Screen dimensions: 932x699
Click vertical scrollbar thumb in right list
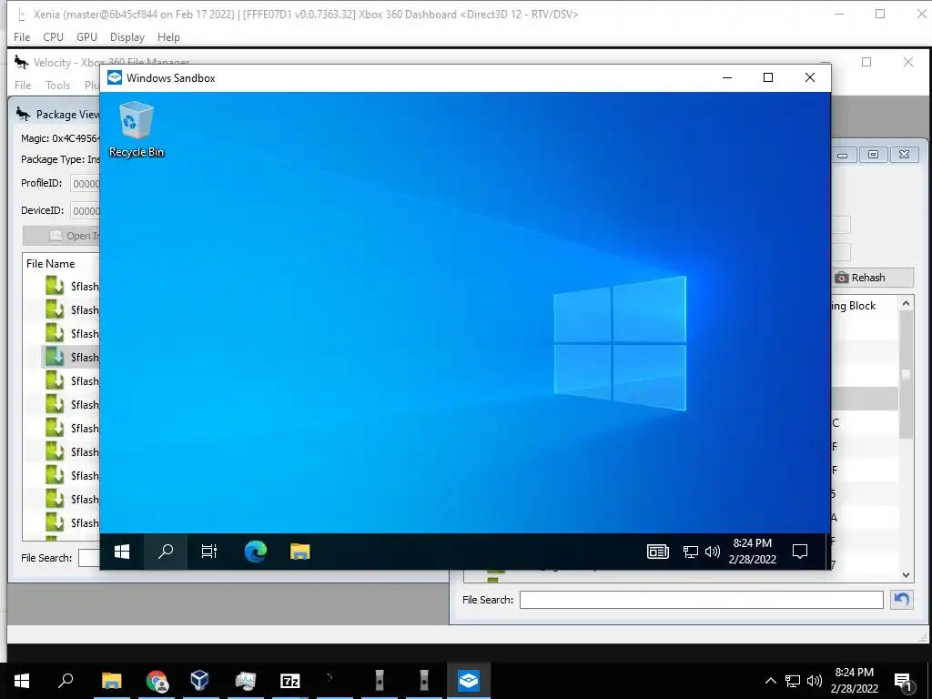tap(906, 374)
